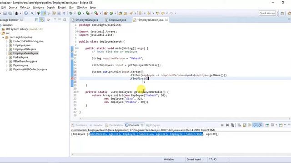
Task: Click the editor horizontal scrollbar
Action: pyautogui.click(x=185, y=119)
